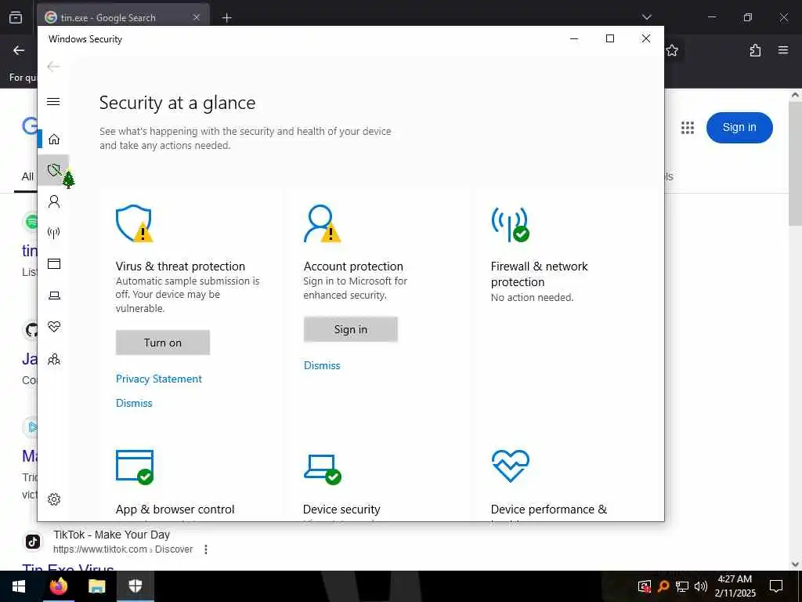The height and width of the screenshot is (602, 802).
Task: Open Firefox recent browsing view icon
Action: 16,17
